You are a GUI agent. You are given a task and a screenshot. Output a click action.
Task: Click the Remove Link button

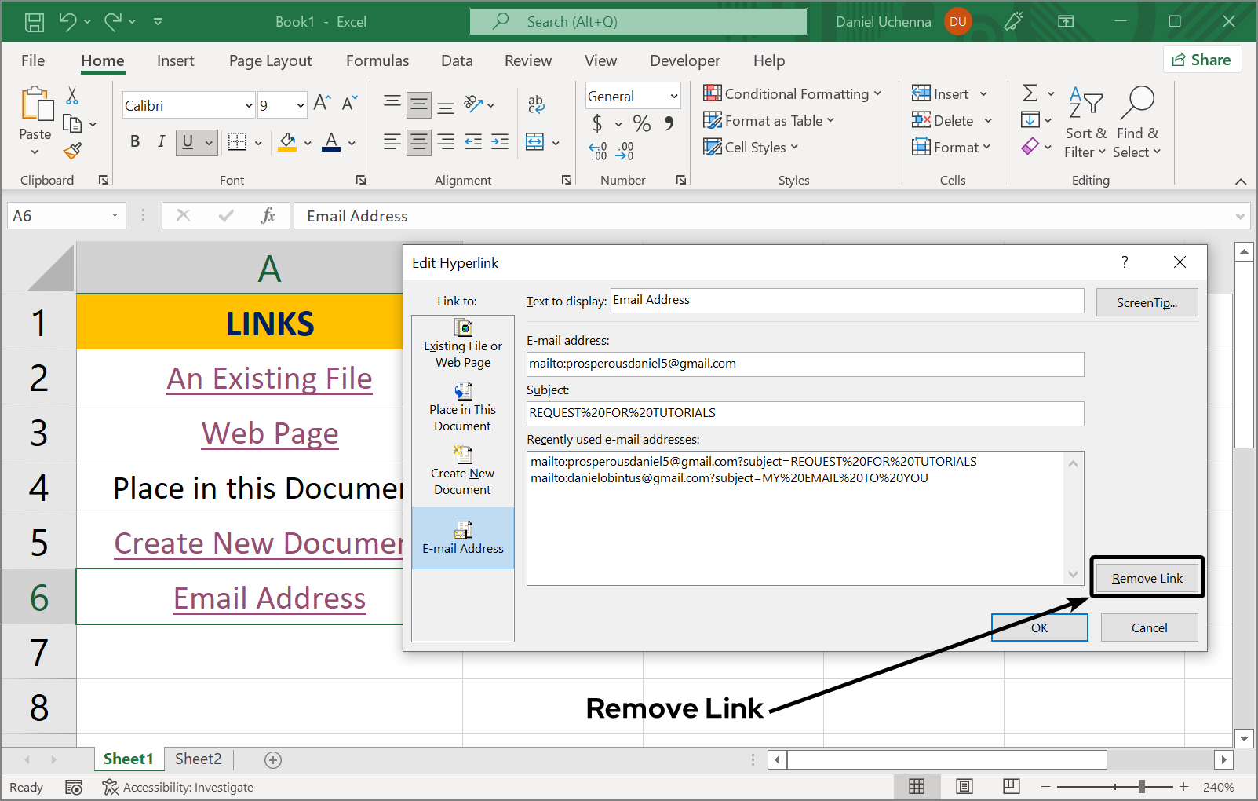click(x=1147, y=578)
